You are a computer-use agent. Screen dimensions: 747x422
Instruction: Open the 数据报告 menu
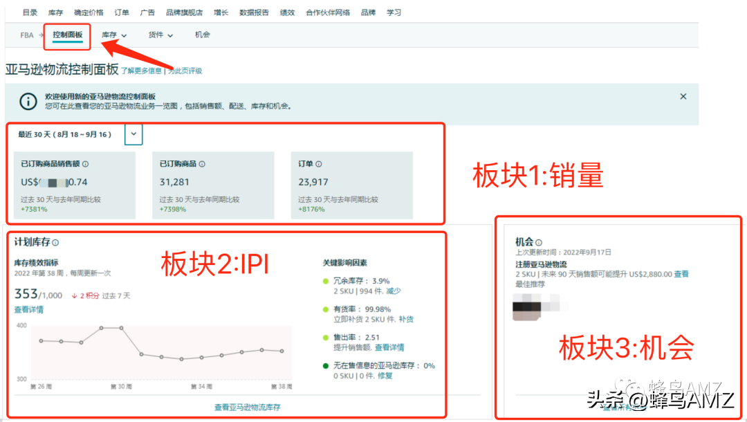click(254, 12)
